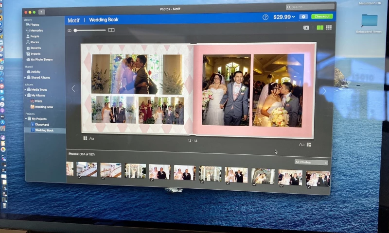This screenshot has height=233, width=389.
Task: Expand the Shared Albums tree item
Action: coord(25,78)
